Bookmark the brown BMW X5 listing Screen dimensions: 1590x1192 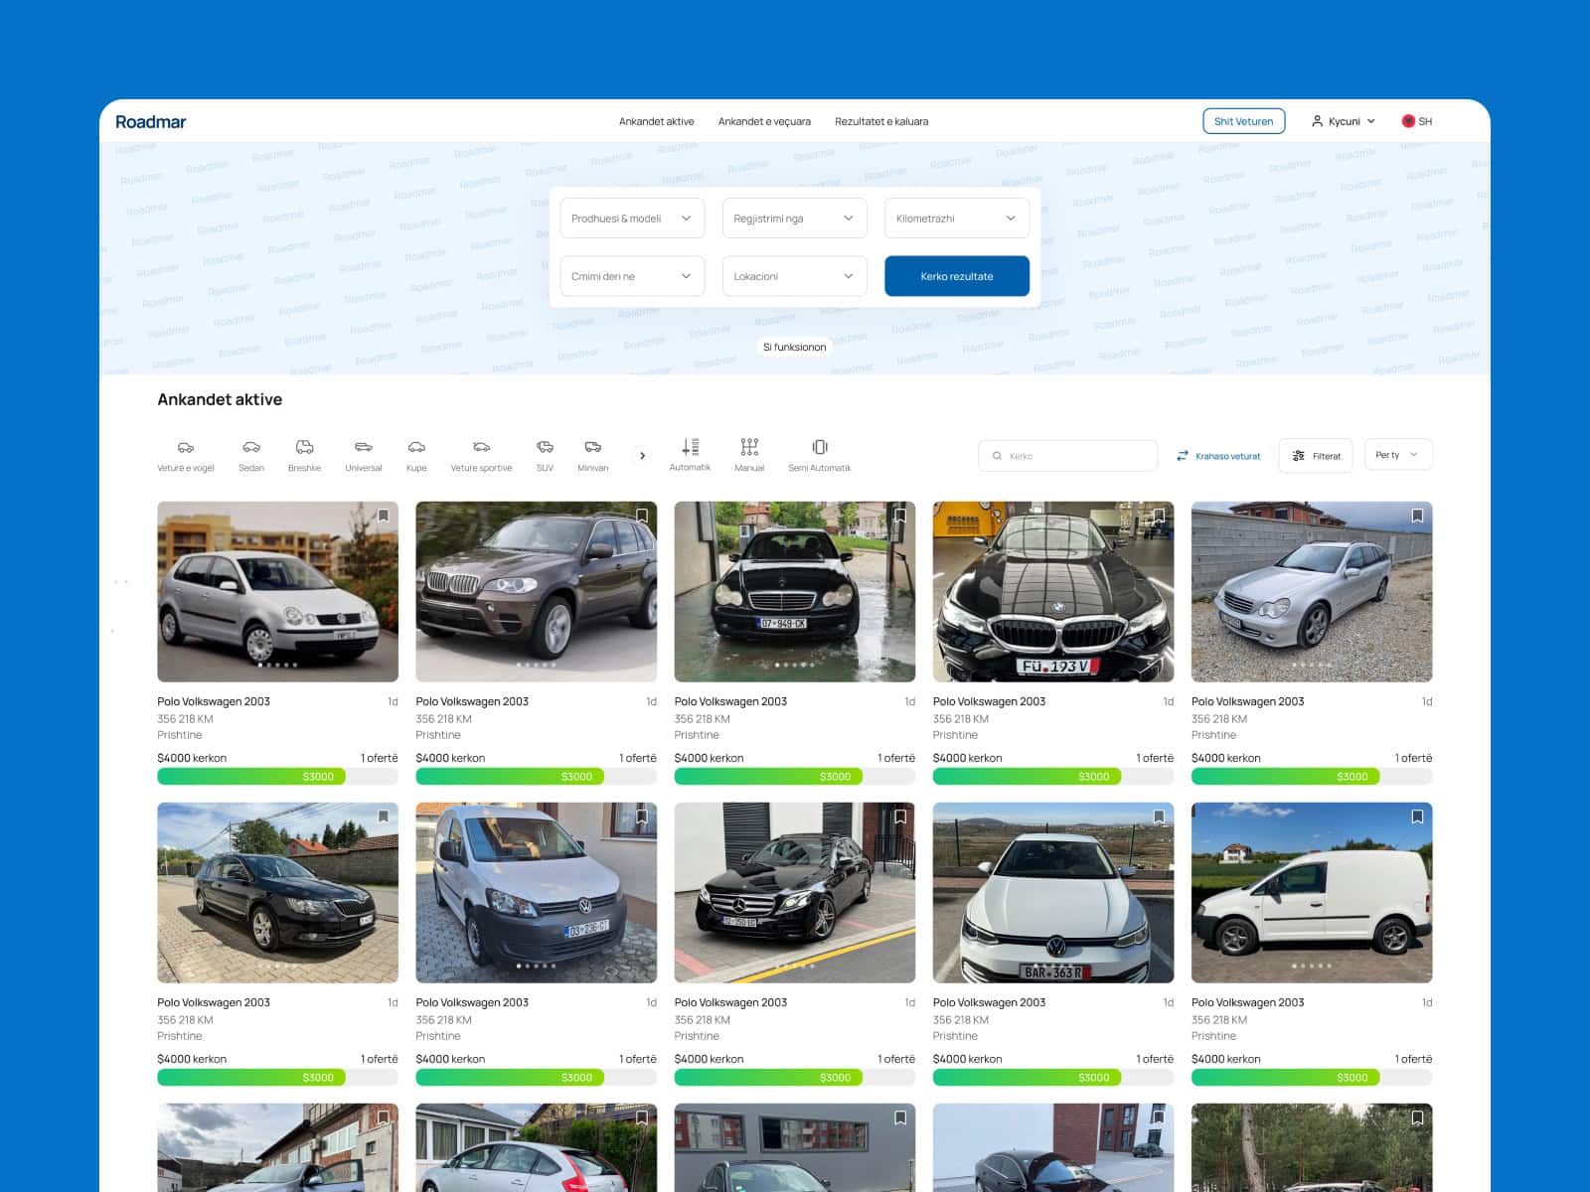(x=642, y=516)
